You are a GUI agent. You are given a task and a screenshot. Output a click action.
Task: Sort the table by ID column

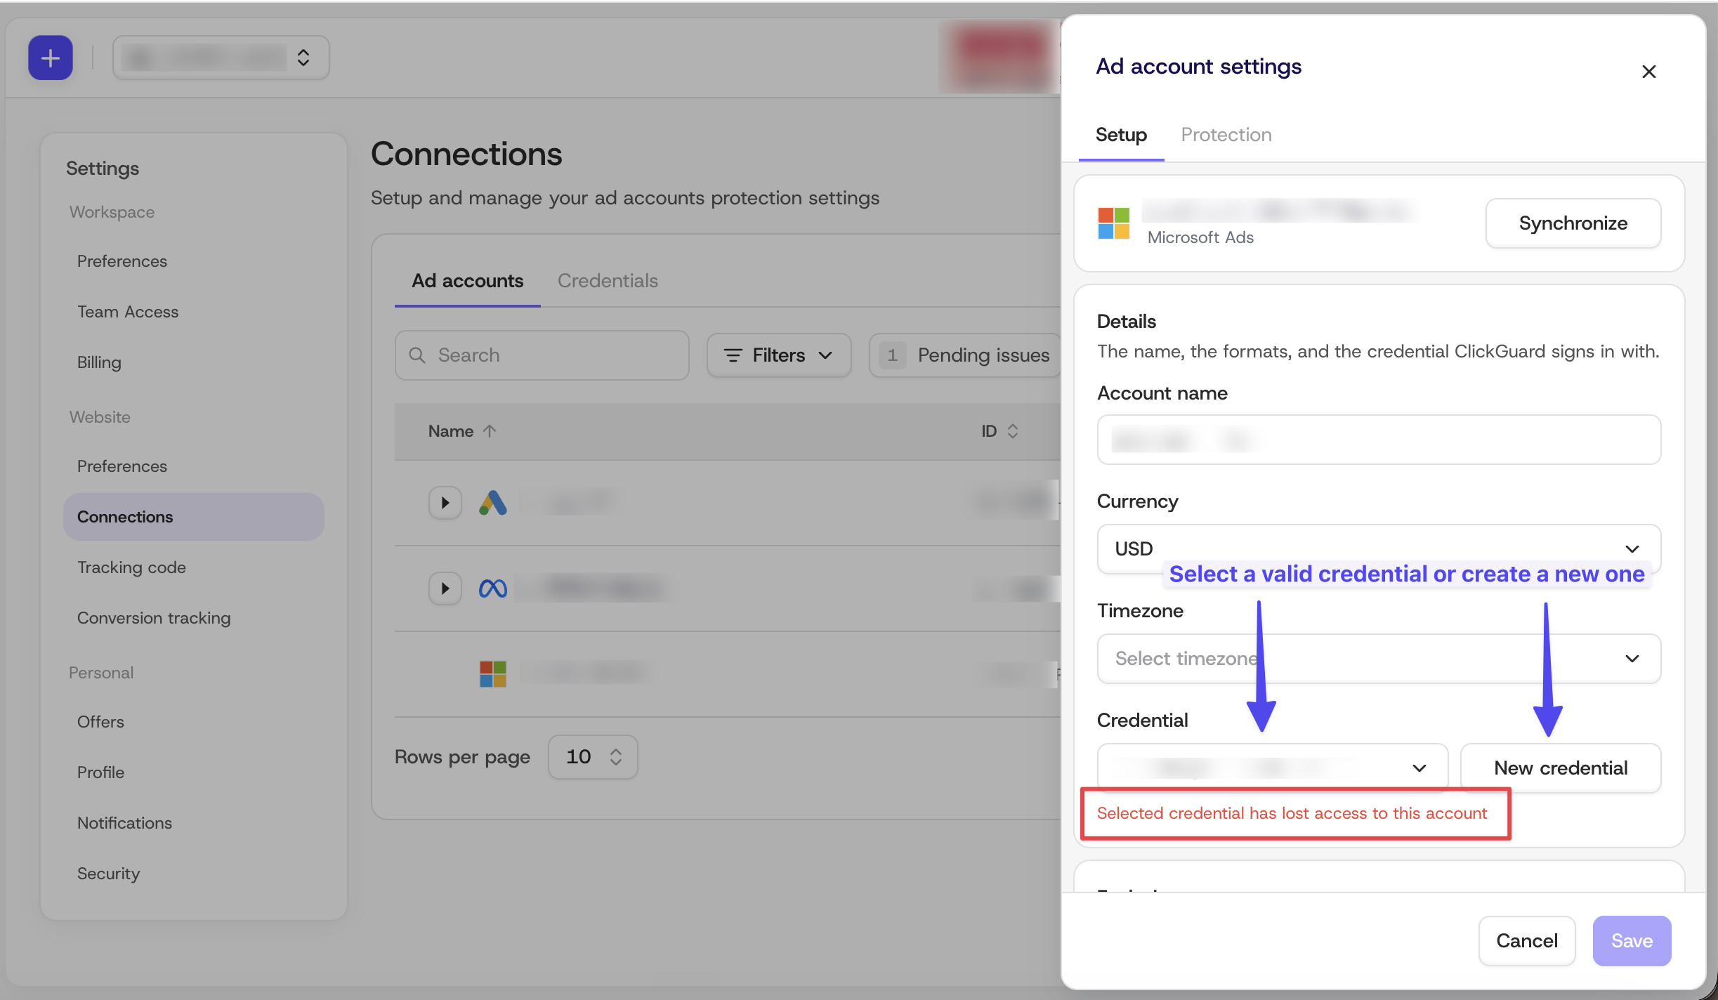(999, 431)
